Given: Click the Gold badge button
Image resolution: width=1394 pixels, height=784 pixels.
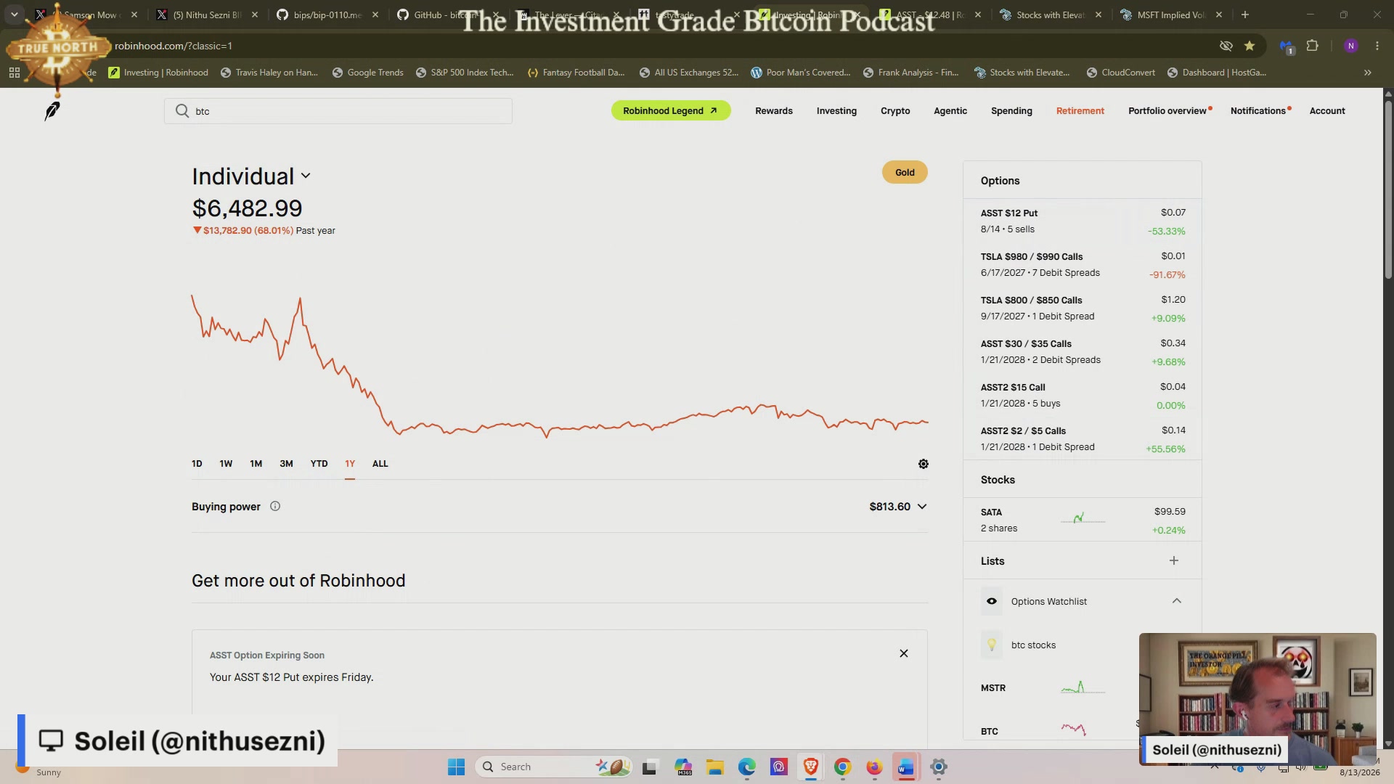Looking at the screenshot, I should [905, 172].
